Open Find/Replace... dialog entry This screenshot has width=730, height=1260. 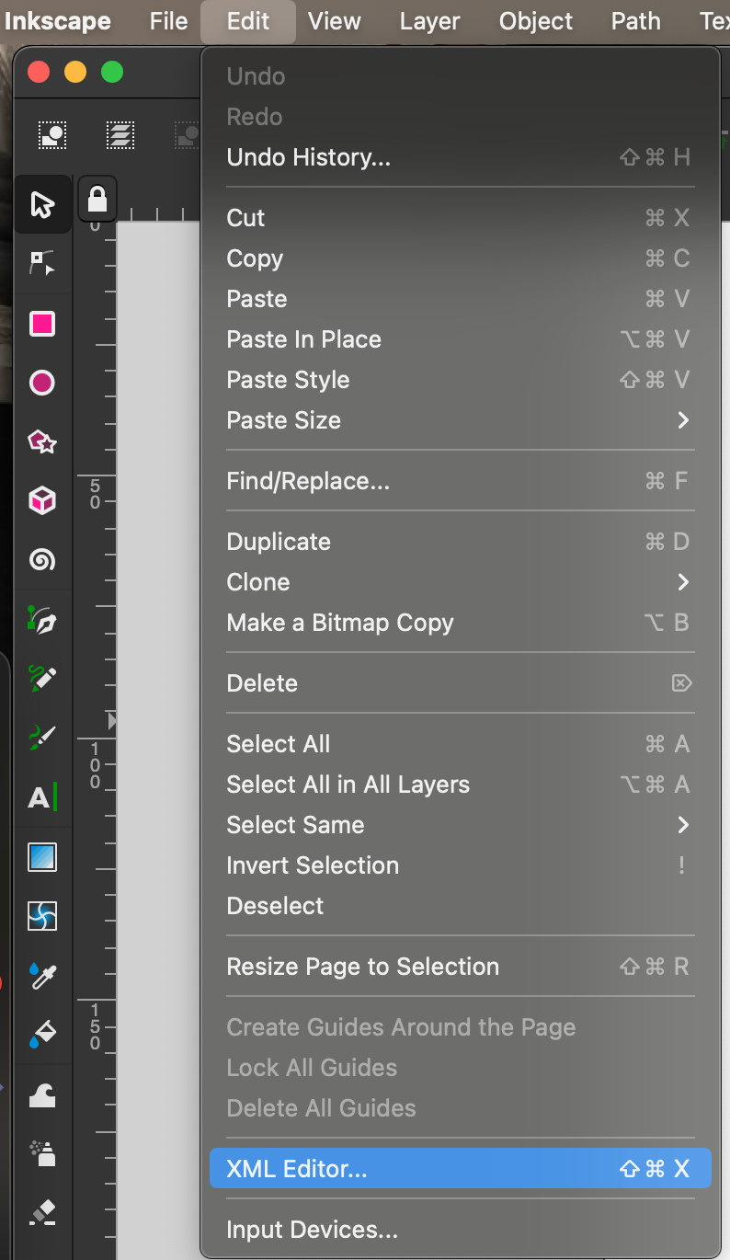click(x=461, y=481)
